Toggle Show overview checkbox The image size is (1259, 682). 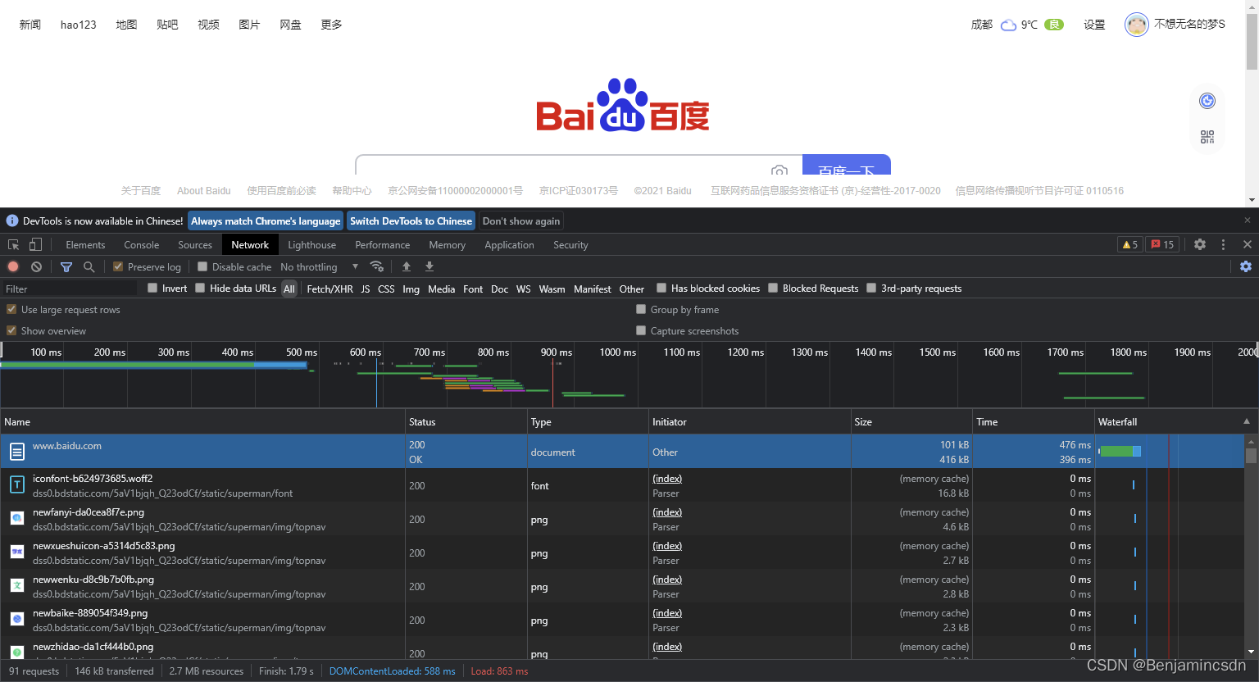pos(11,330)
